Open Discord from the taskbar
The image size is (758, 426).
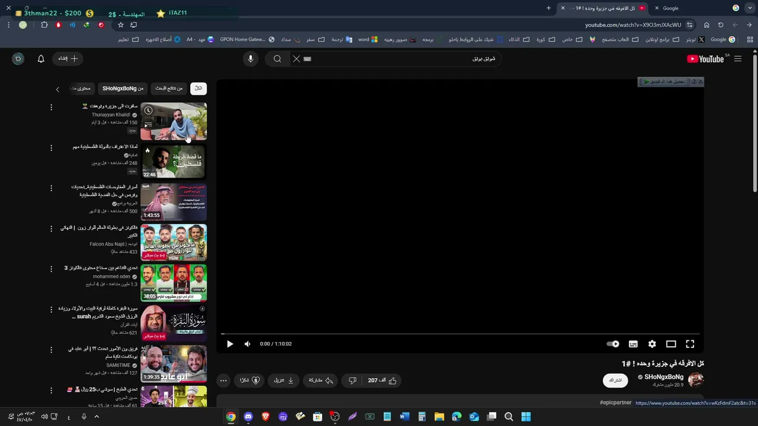[x=248, y=417]
